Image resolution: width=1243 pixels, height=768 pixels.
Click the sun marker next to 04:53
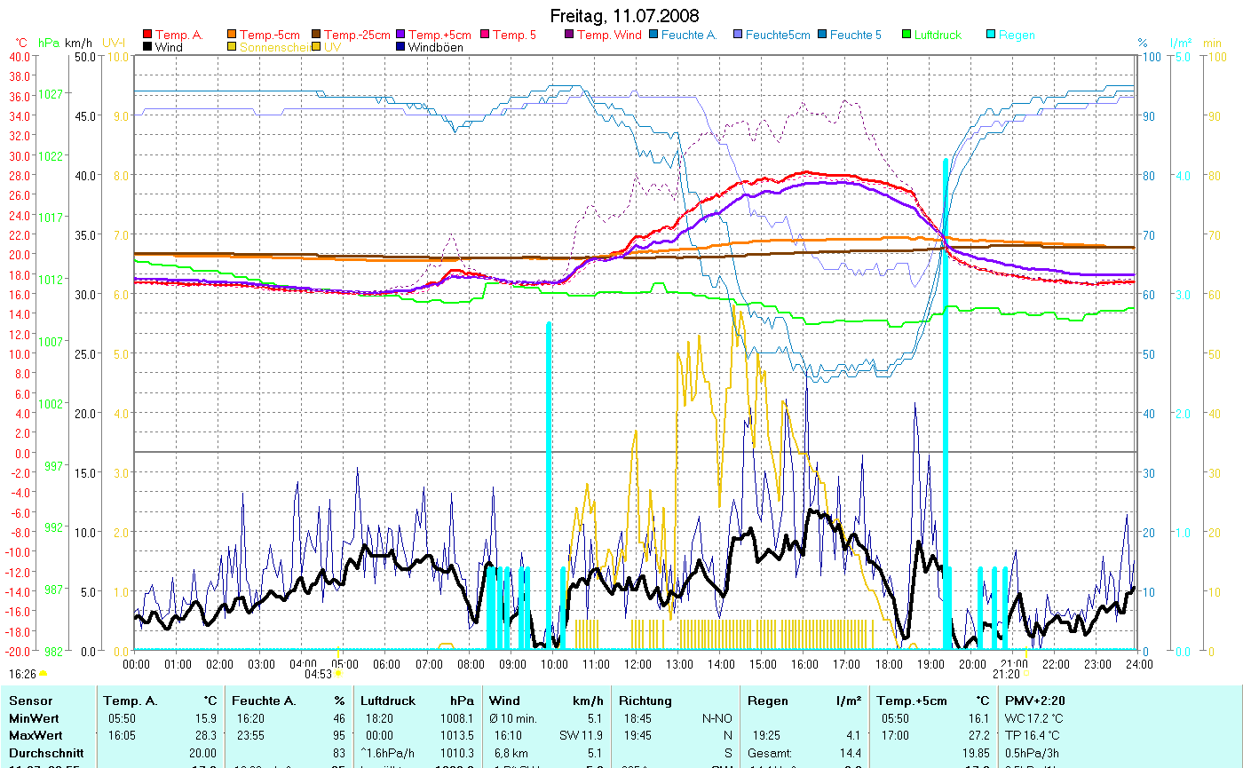pos(337,674)
